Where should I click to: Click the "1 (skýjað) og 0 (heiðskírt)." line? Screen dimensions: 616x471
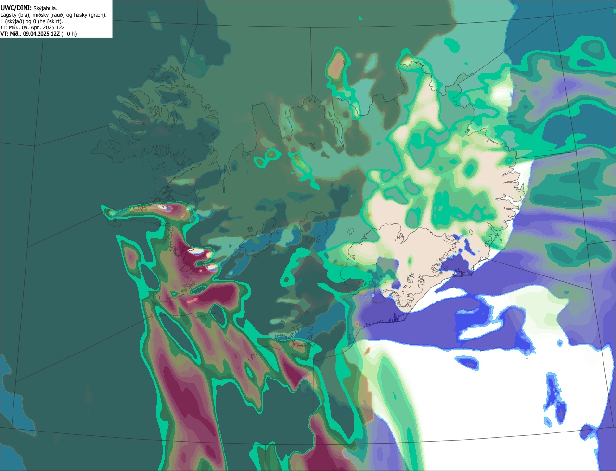tap(32, 21)
